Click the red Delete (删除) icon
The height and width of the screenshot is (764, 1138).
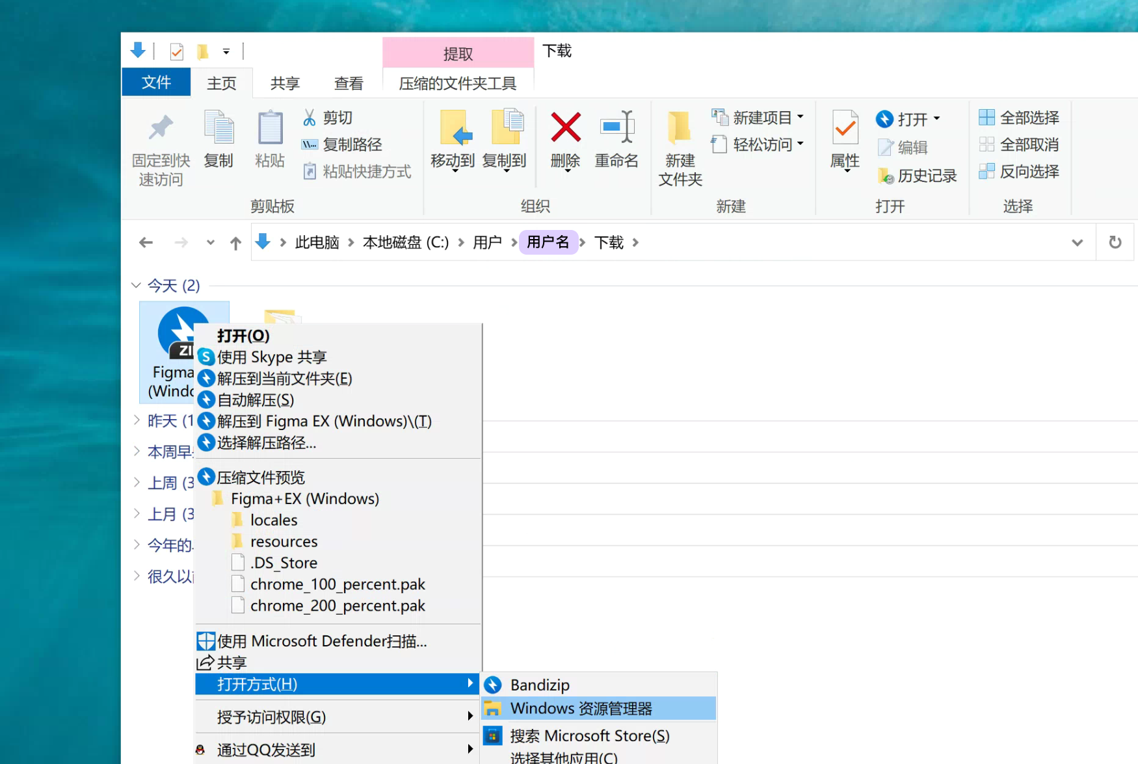(x=565, y=127)
